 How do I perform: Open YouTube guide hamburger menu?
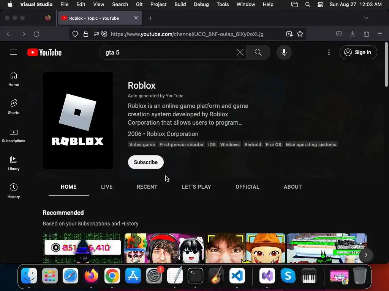tap(14, 52)
